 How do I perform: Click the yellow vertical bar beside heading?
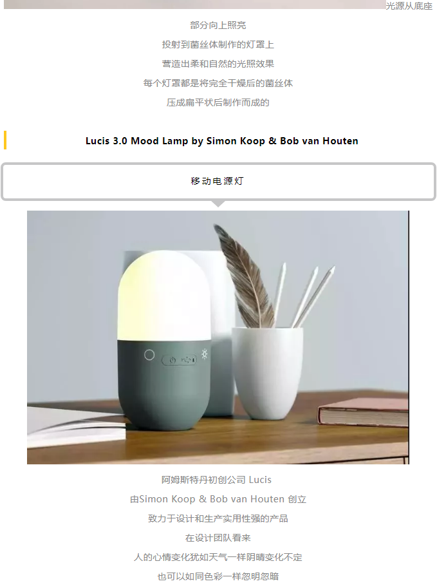point(5,140)
